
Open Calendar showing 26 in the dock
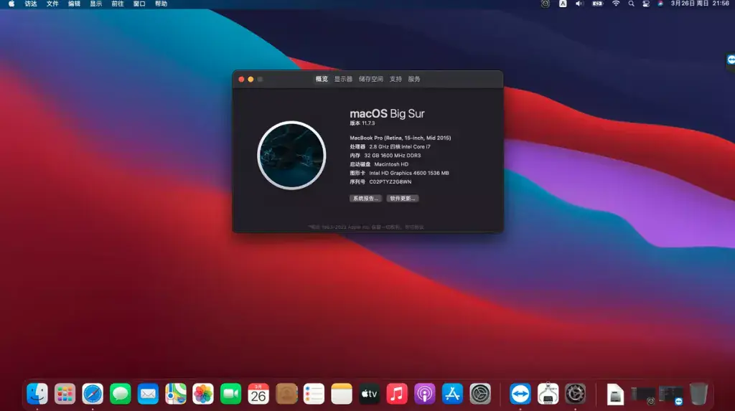pyautogui.click(x=258, y=394)
